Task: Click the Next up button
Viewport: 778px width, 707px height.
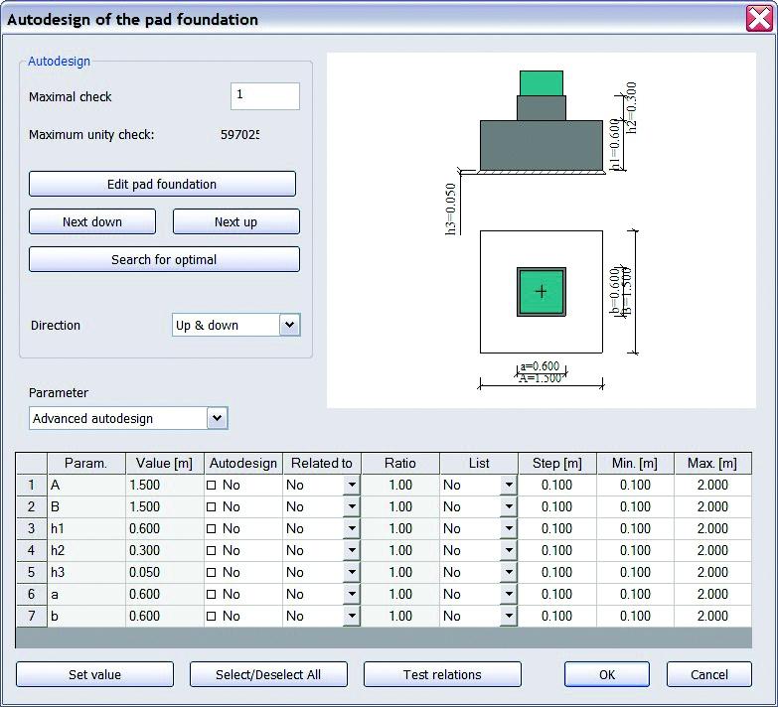Action: pyautogui.click(x=235, y=221)
